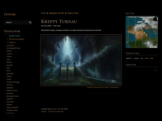
Task: Open the Quartz v4.5.1 footer link
Action: point(56,109)
